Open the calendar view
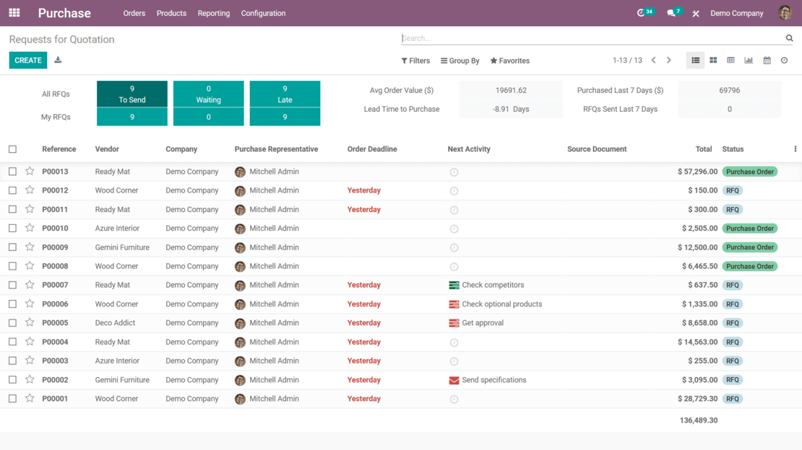The image size is (802, 450). tap(767, 60)
